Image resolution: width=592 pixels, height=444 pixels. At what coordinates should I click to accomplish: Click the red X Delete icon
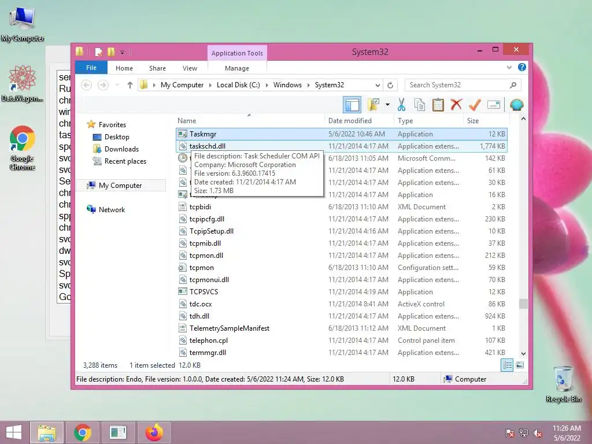tap(456, 105)
